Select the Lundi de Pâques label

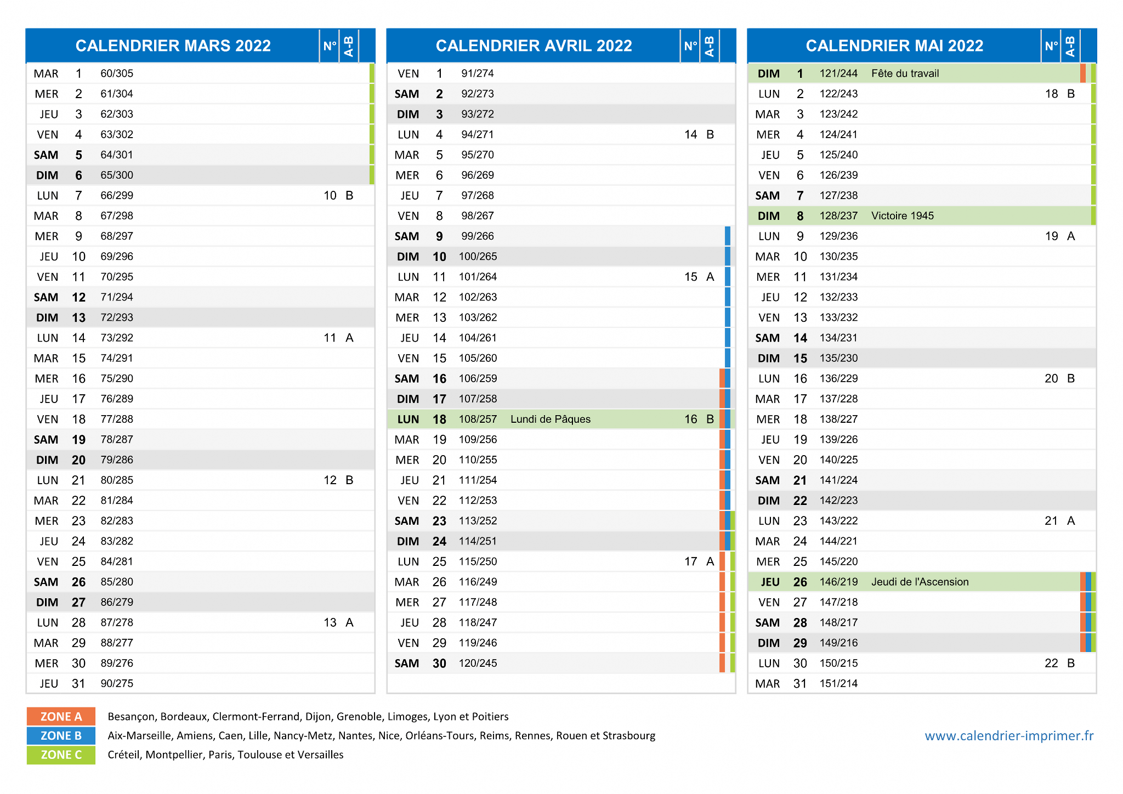coord(551,419)
